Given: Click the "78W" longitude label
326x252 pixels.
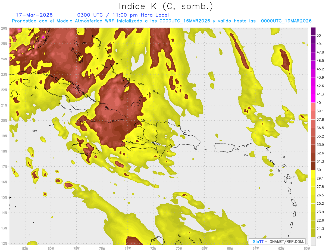Looking at the screenshot, I should [x=76, y=248].
